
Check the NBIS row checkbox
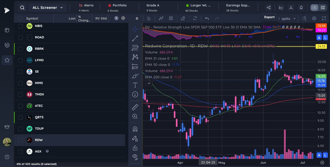pos(20,26)
